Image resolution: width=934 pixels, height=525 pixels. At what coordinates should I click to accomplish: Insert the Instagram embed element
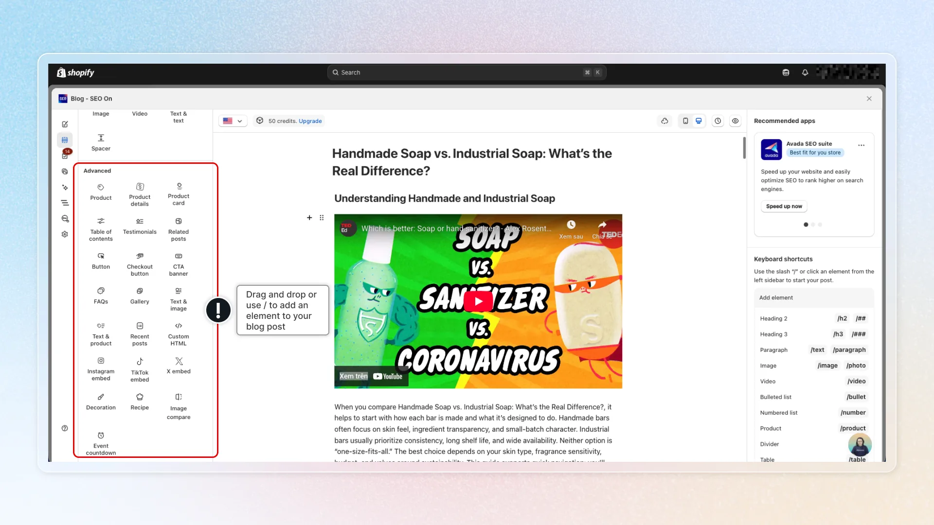point(101,369)
